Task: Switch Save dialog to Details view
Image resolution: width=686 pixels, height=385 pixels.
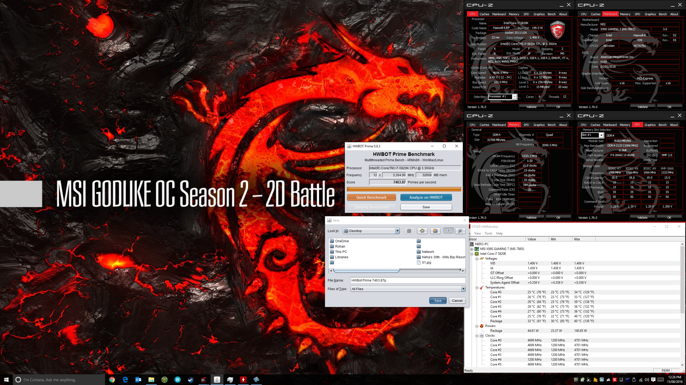Action: pos(460,231)
